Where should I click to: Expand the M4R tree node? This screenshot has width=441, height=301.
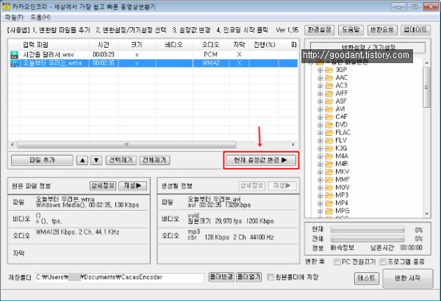(320, 164)
